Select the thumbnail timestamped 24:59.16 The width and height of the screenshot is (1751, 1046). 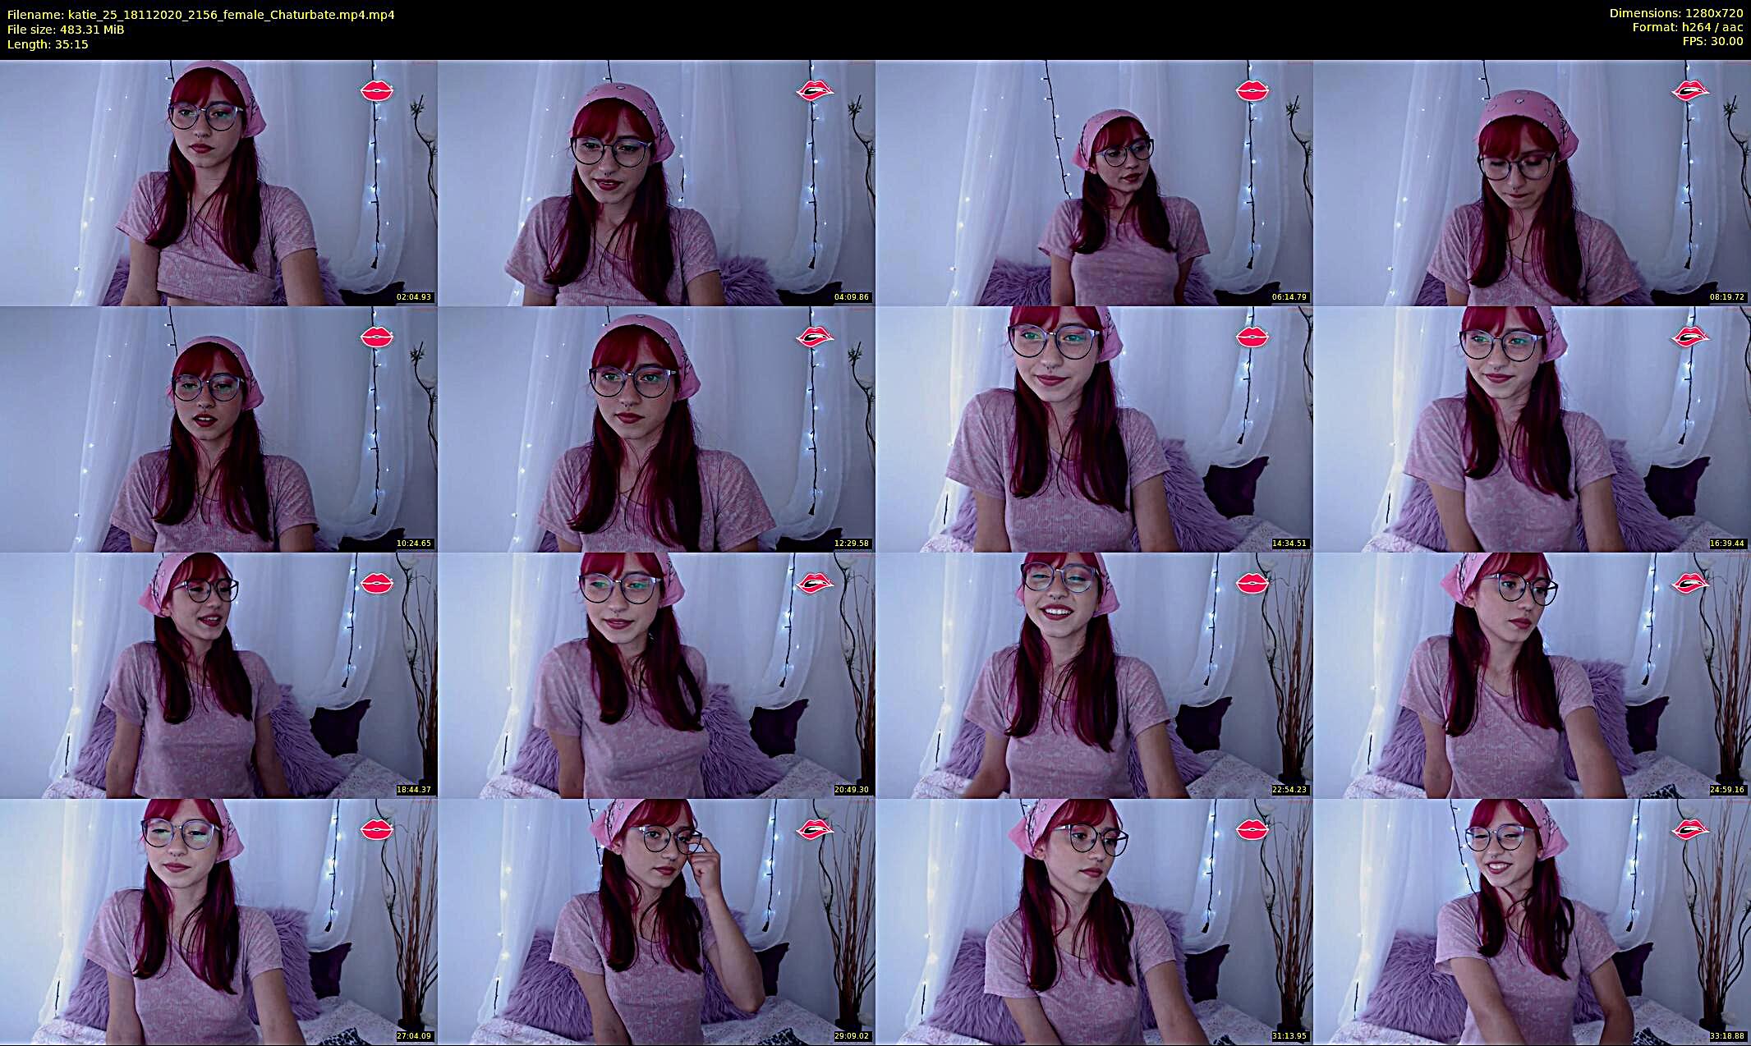pos(1532,675)
